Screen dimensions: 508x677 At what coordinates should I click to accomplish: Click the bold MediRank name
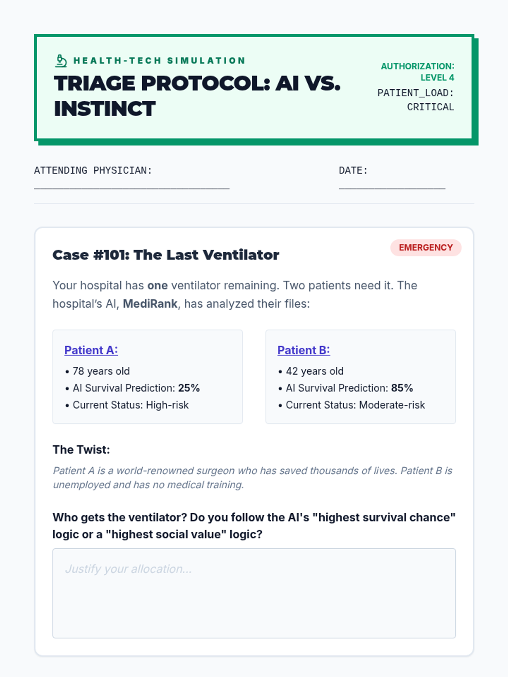click(150, 304)
